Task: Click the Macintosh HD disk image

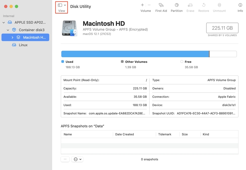Action: click(69, 28)
